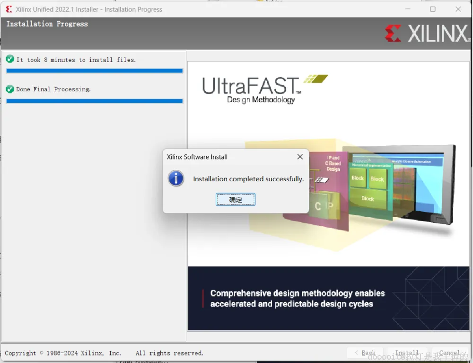473x363 pixels.
Task: Click the green check beside Final Processing
Action: [10, 89]
